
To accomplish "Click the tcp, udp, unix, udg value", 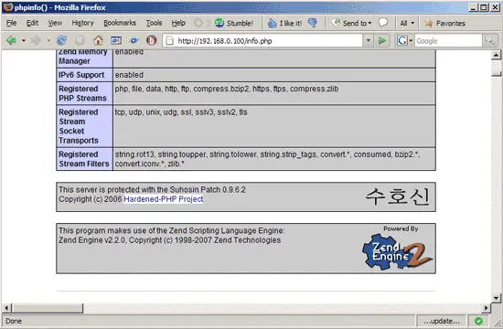I will 181,112.
